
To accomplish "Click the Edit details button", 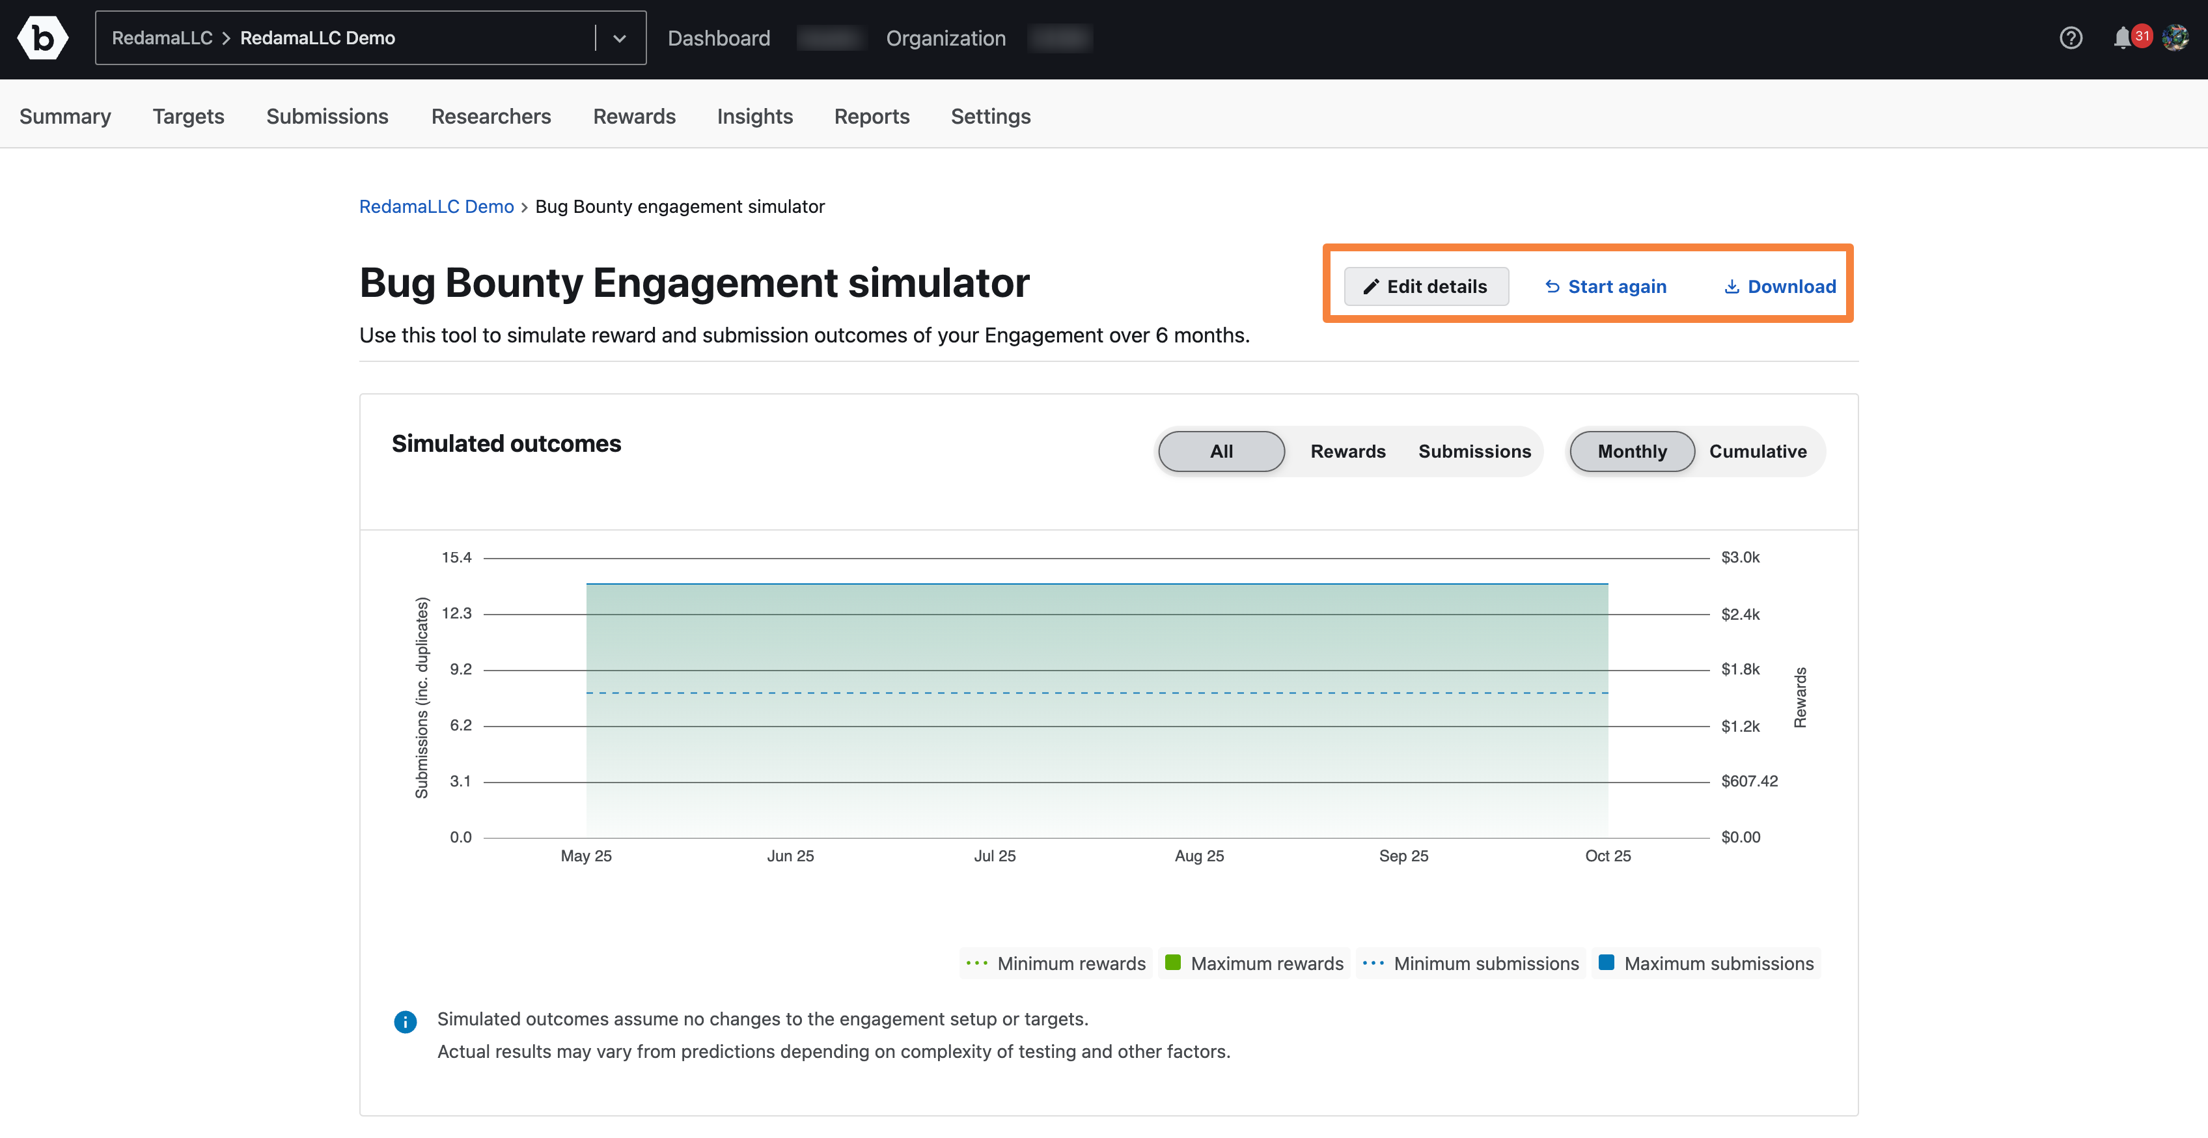I will click(x=1426, y=286).
